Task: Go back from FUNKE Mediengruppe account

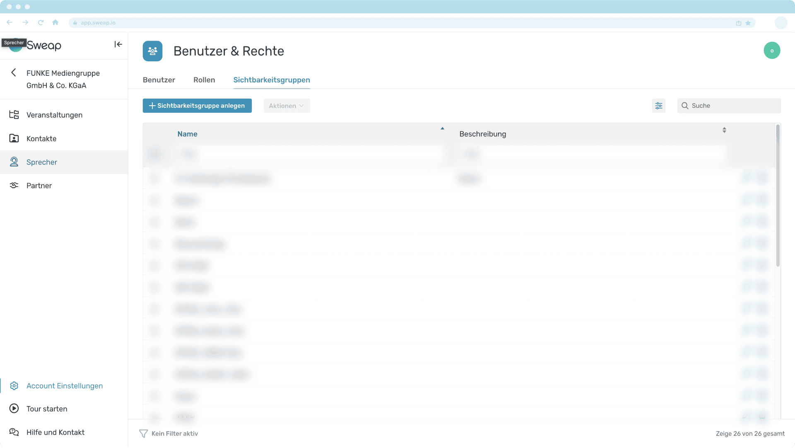Action: coord(14,73)
